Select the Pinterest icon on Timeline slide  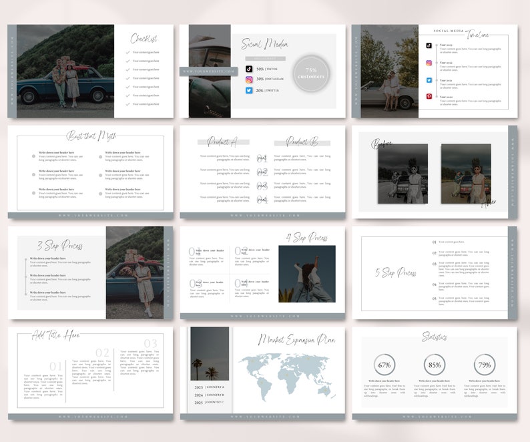click(x=429, y=96)
